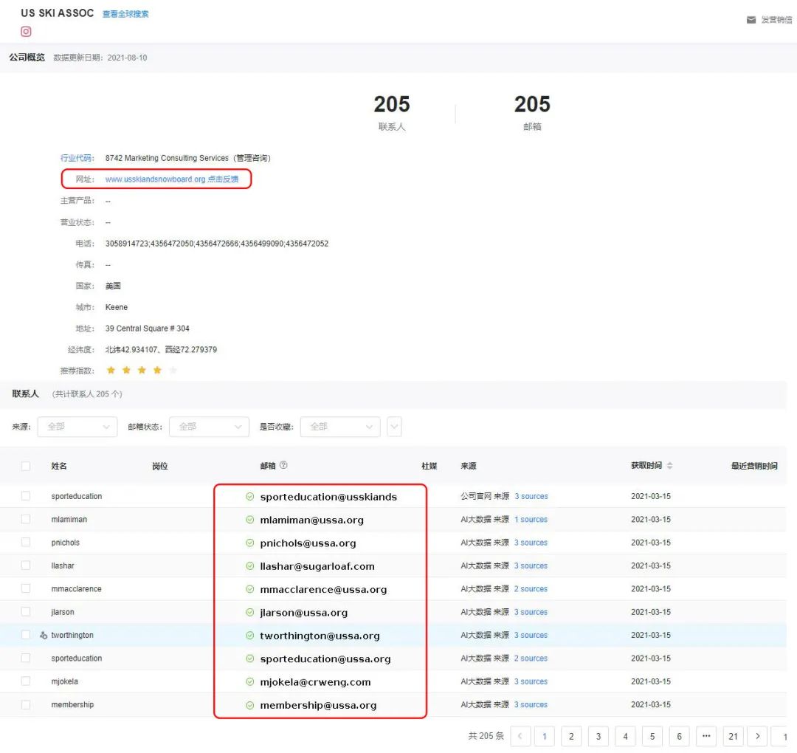Click the fourth rating star in 推荐指数
The height and width of the screenshot is (753, 797).
[158, 370]
